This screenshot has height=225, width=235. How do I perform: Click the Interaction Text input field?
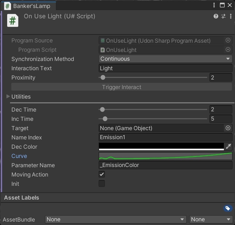tap(165, 68)
